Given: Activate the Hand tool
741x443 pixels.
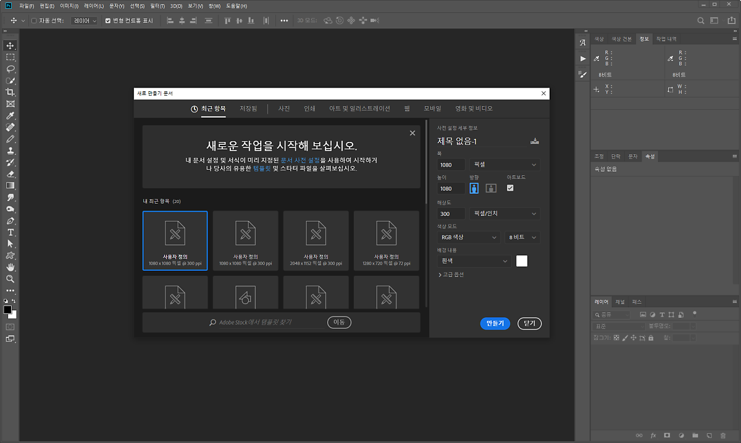Looking at the screenshot, I should 10,267.
